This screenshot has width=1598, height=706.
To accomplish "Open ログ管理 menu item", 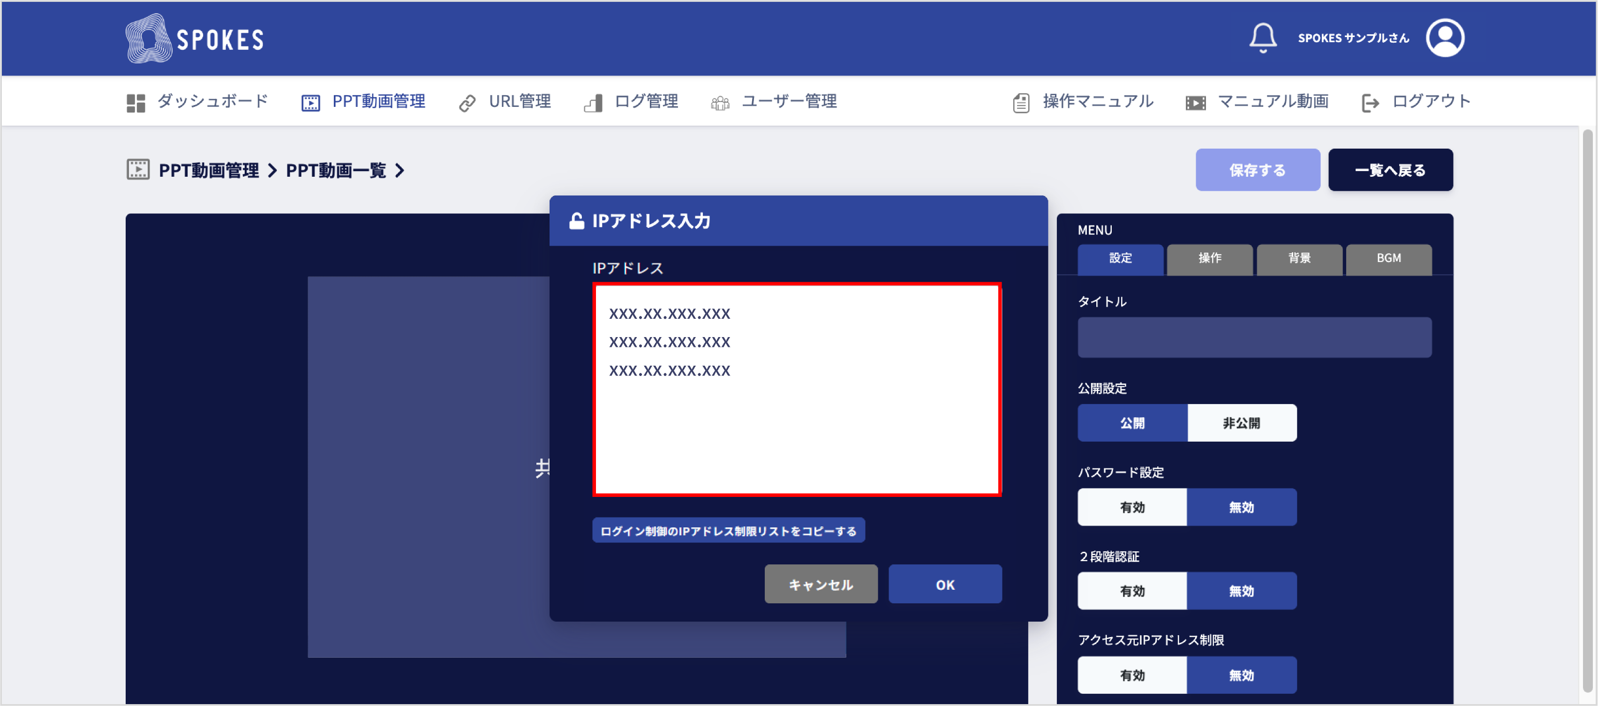I will [x=646, y=101].
